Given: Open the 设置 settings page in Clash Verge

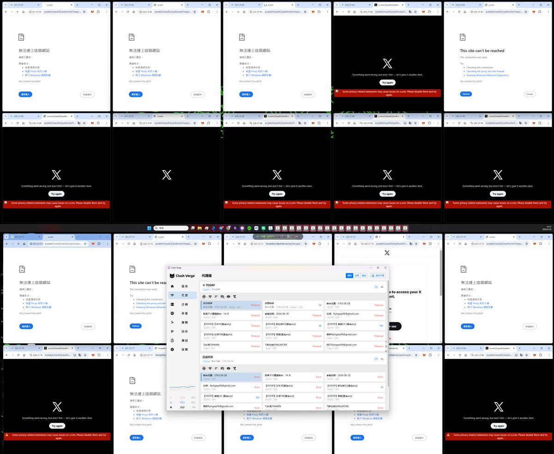Looking at the screenshot, I should pyautogui.click(x=183, y=349).
